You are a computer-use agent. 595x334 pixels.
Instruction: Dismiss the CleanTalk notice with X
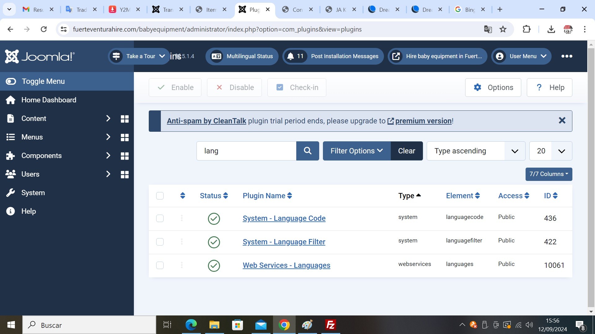pos(562,121)
